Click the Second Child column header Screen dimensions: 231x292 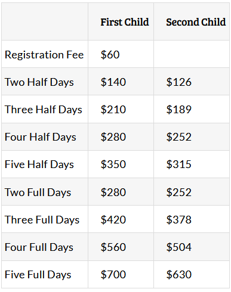196,22
